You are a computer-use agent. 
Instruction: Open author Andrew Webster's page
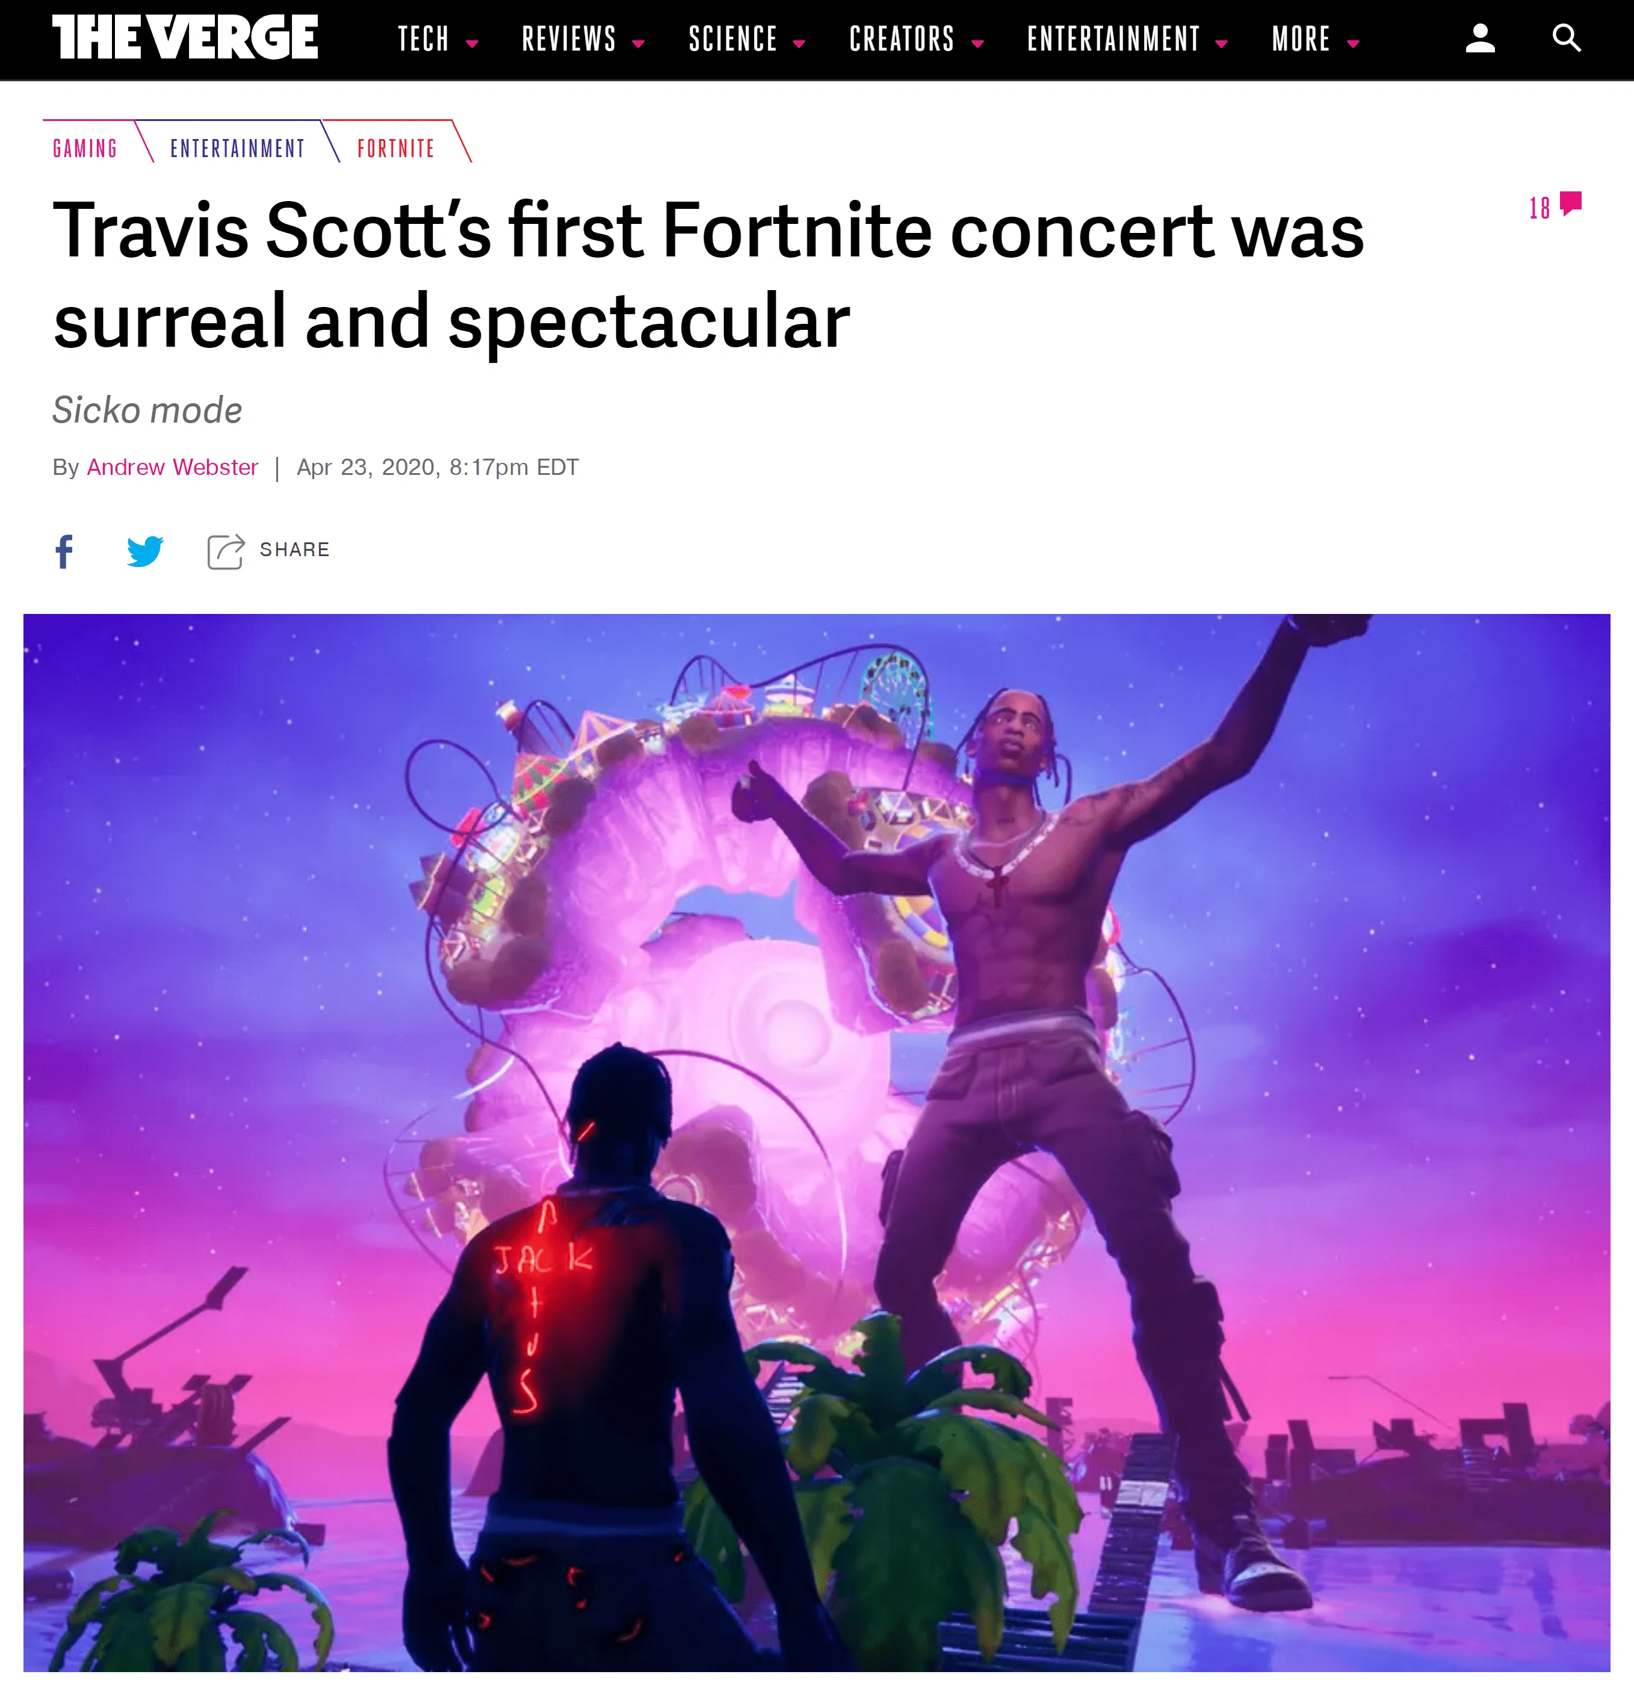coord(173,467)
